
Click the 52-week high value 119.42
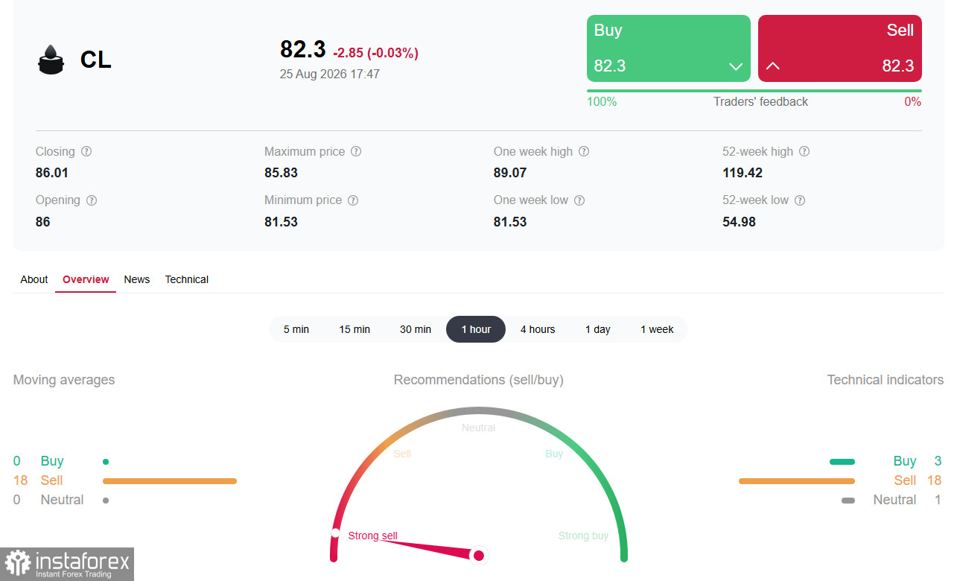tap(743, 173)
